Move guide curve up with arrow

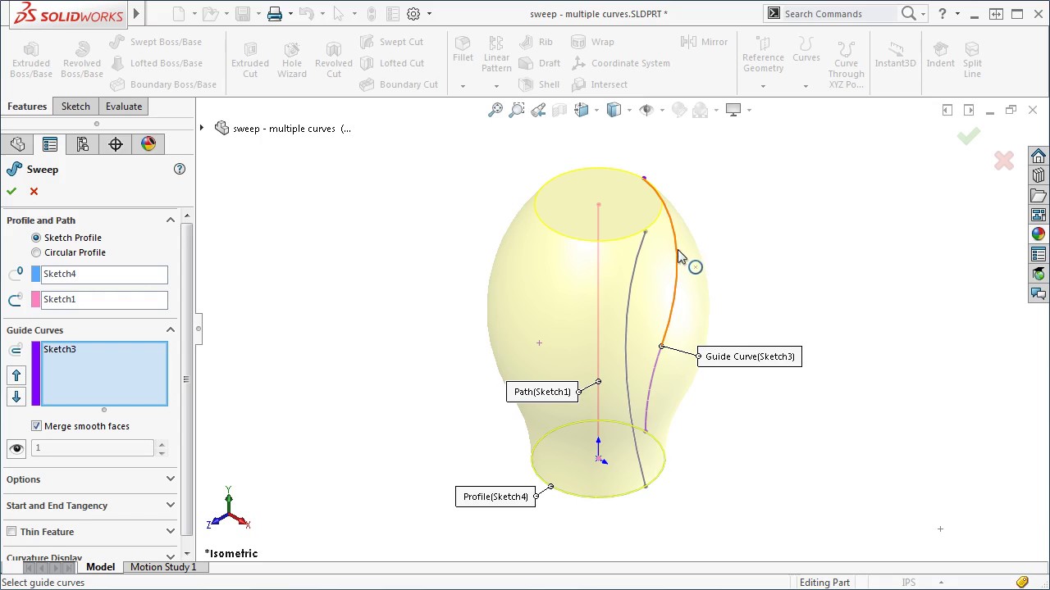click(16, 375)
